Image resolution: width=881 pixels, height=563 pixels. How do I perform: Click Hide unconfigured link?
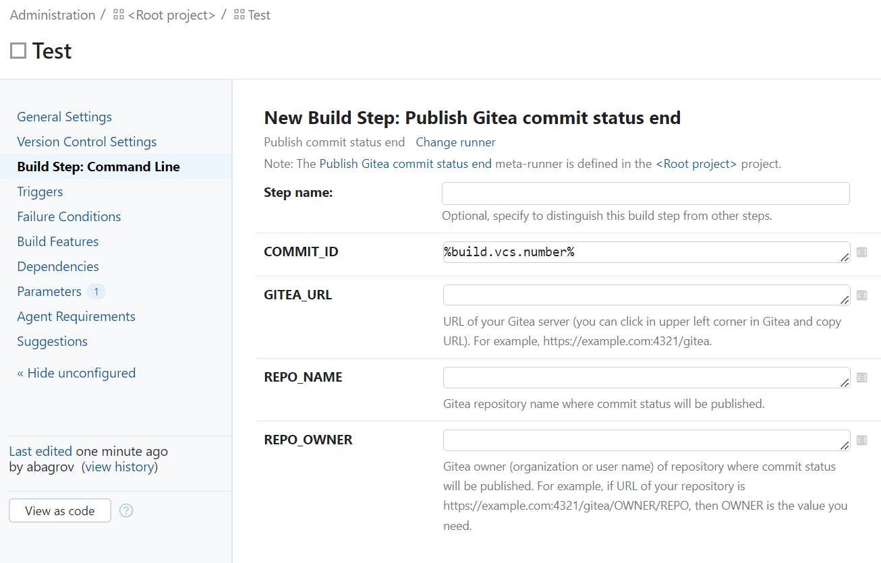[76, 373]
